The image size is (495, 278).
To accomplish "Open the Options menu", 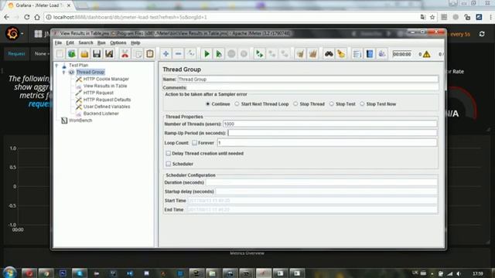I will [x=118, y=42].
